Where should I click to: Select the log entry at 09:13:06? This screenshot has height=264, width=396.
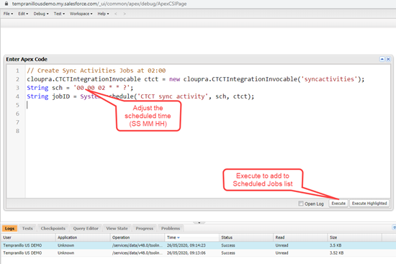tap(198, 253)
